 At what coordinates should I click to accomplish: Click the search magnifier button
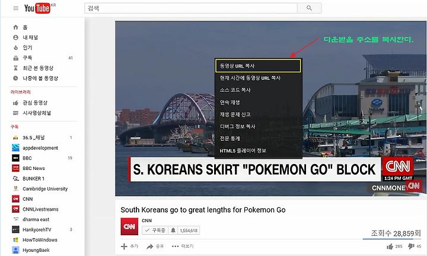[x=310, y=8]
